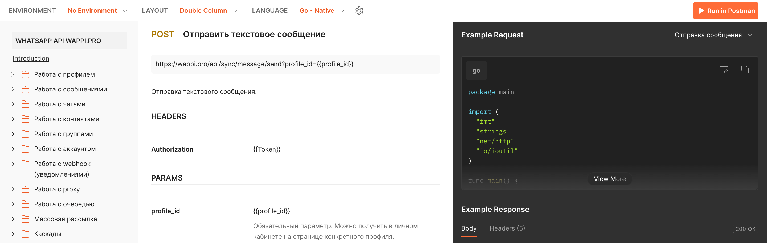Click the folder icon for Работа с контактами
Screen dimensions: 767x243
coord(26,119)
